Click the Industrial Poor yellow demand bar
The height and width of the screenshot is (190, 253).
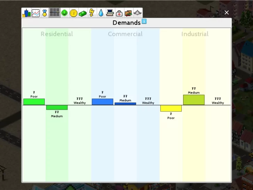tap(171, 108)
